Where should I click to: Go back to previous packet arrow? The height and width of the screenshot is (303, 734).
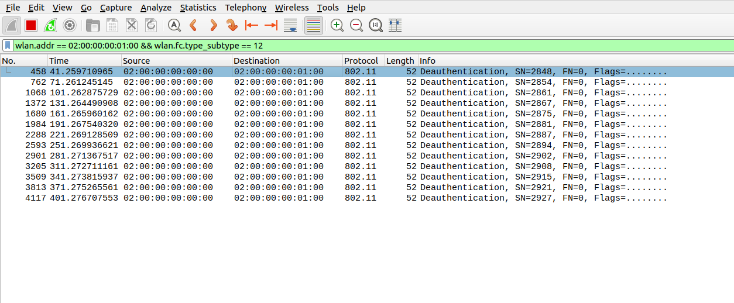pyautogui.click(x=193, y=25)
